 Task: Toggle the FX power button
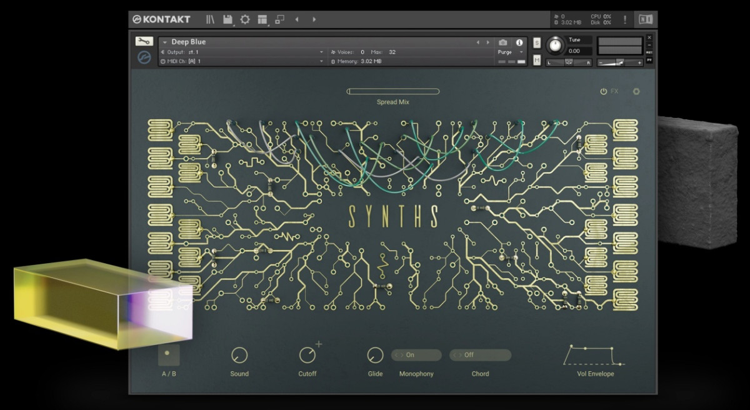[604, 91]
